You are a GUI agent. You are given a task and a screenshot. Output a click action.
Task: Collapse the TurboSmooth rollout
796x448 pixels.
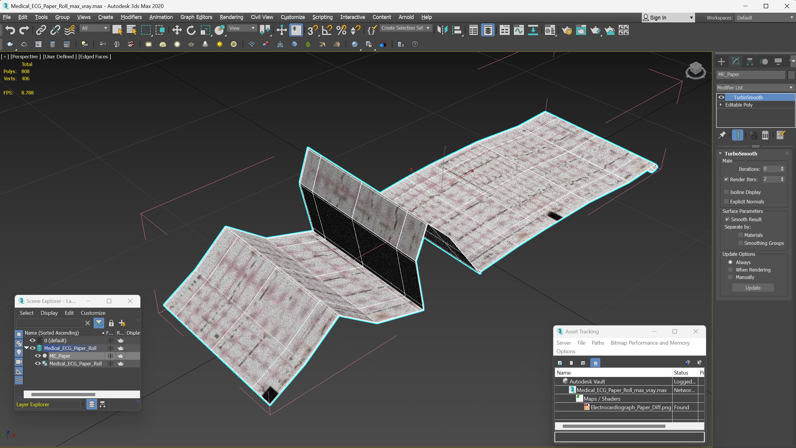(720, 153)
